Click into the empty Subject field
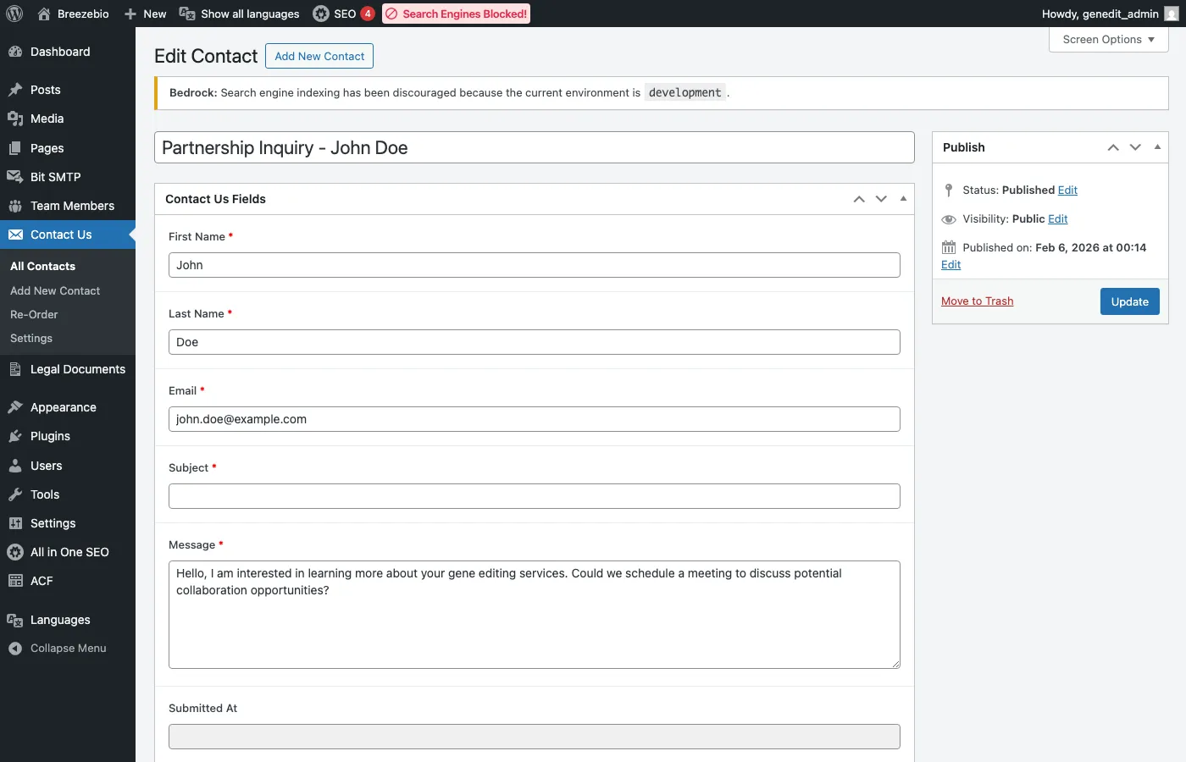 [x=534, y=496]
